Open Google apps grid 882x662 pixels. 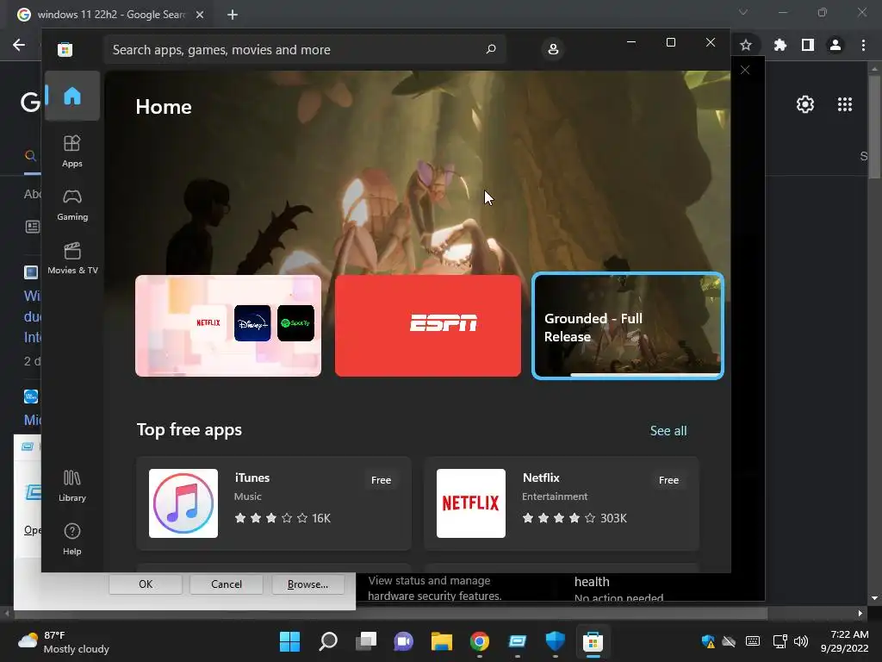click(x=845, y=104)
